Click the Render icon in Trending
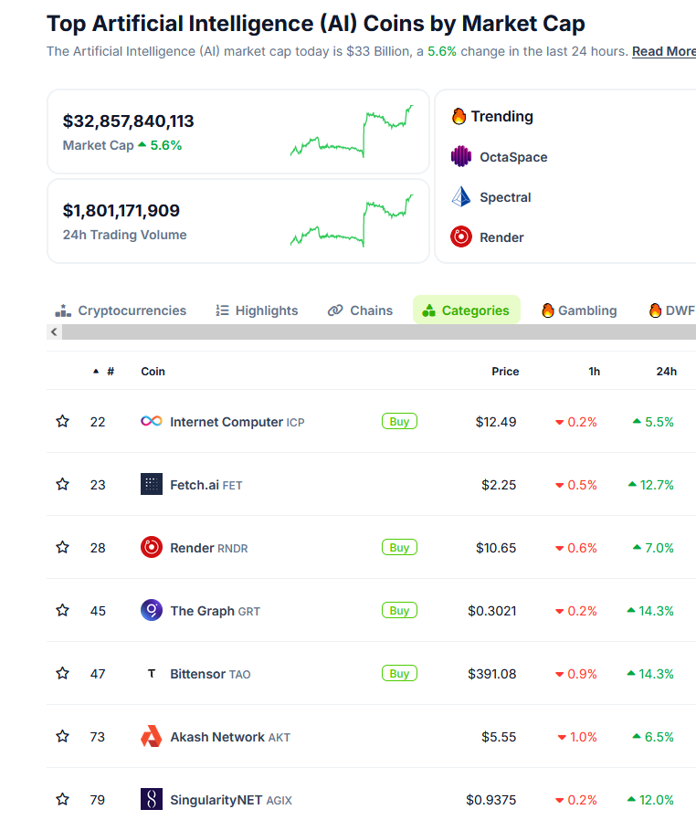The image size is (696, 820). click(460, 237)
